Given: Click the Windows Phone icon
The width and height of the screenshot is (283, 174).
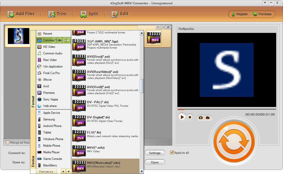Looking at the screenshot, I should (39, 139).
